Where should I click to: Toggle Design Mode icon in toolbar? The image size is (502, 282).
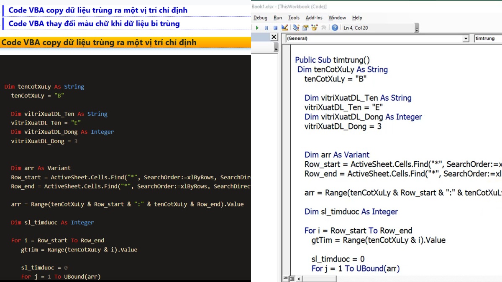click(x=285, y=28)
